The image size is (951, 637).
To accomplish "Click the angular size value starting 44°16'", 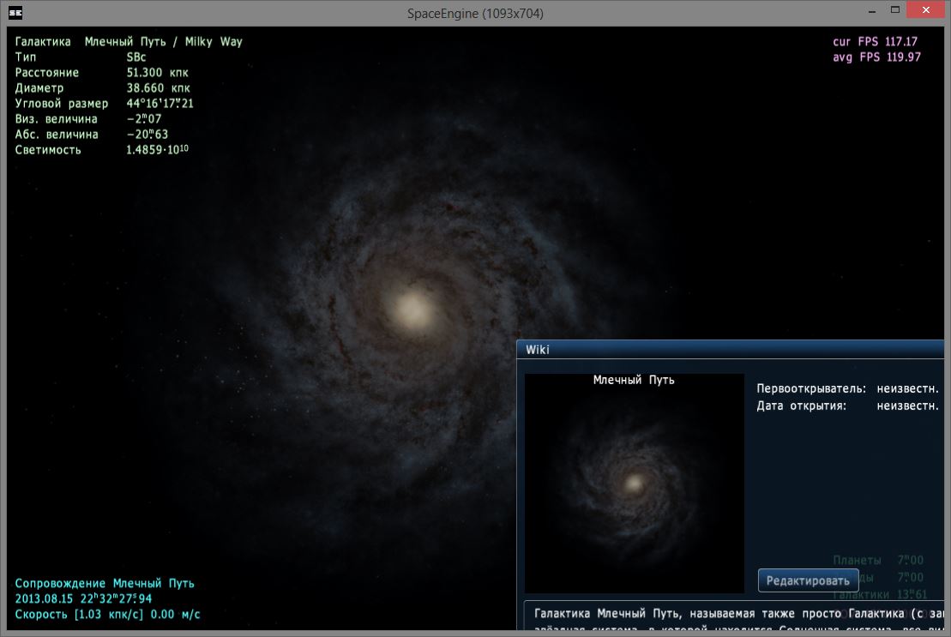I will pos(160,103).
